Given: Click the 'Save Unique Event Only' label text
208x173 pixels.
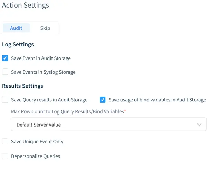Looking at the screenshot, I should click(37, 142).
